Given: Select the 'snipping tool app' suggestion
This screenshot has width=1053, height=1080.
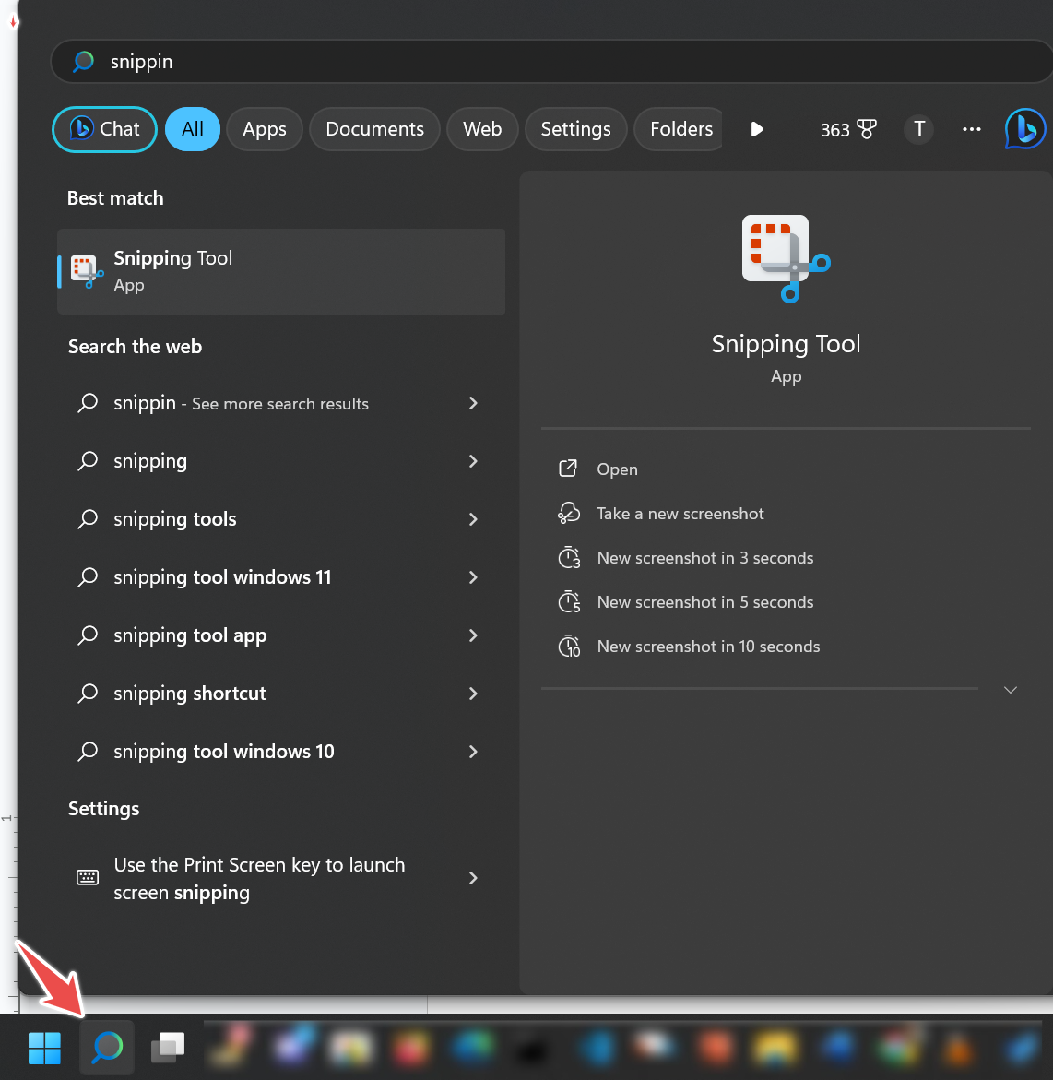Looking at the screenshot, I should click(x=281, y=635).
